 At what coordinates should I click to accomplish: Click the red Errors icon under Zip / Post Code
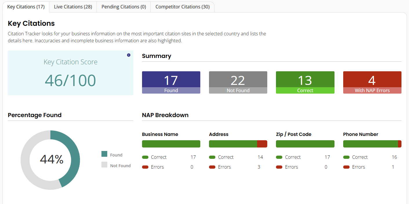tap(279, 167)
